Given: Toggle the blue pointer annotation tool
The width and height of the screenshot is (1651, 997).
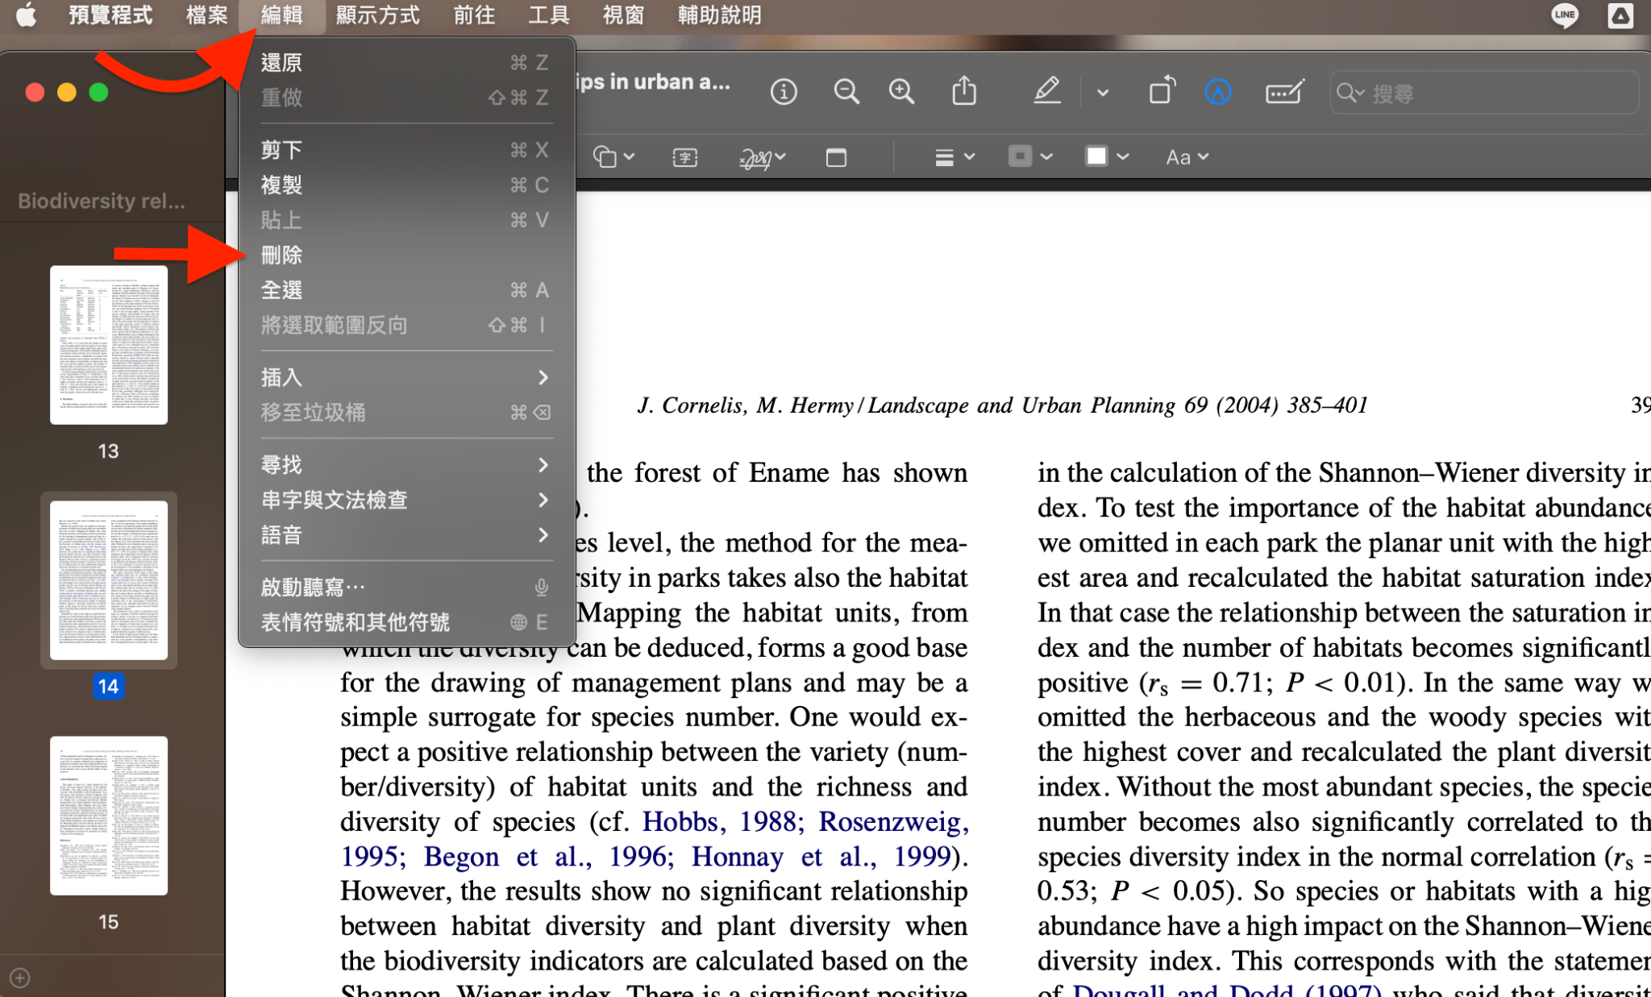Looking at the screenshot, I should (1218, 91).
